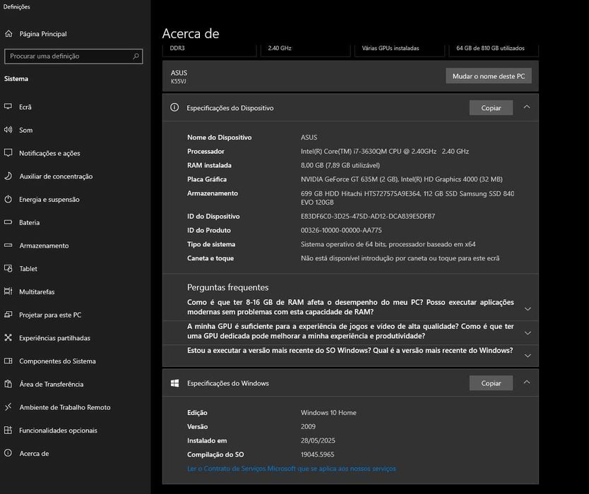Open the Área de Transferência page
The image size is (589, 494).
pos(51,385)
